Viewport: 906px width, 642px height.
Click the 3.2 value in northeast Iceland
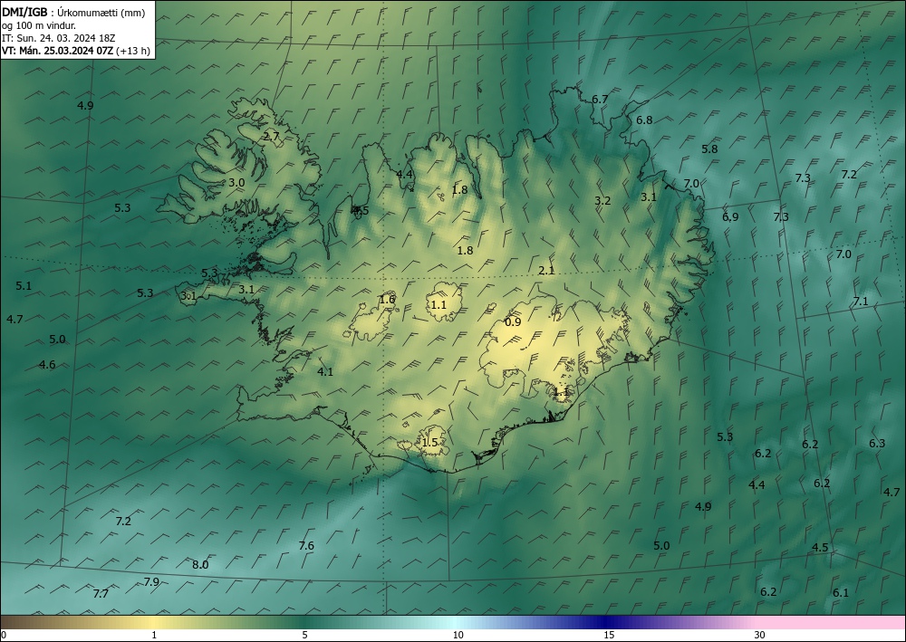602,200
